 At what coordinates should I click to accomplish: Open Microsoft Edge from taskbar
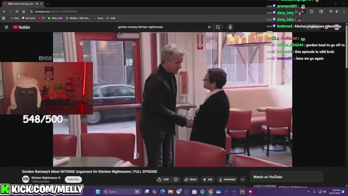(163, 192)
